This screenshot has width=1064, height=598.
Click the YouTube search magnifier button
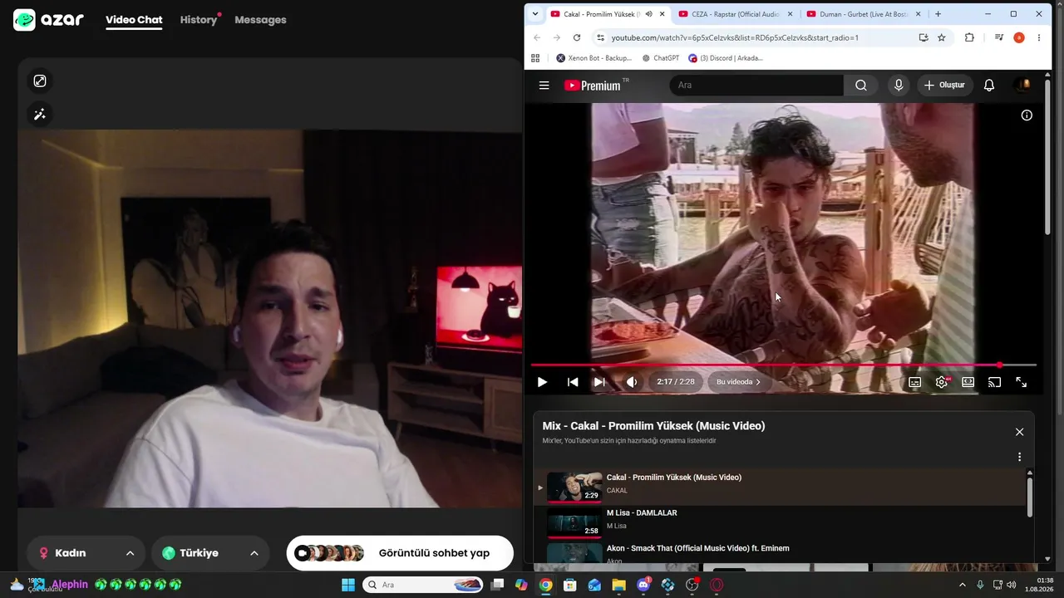tap(861, 85)
